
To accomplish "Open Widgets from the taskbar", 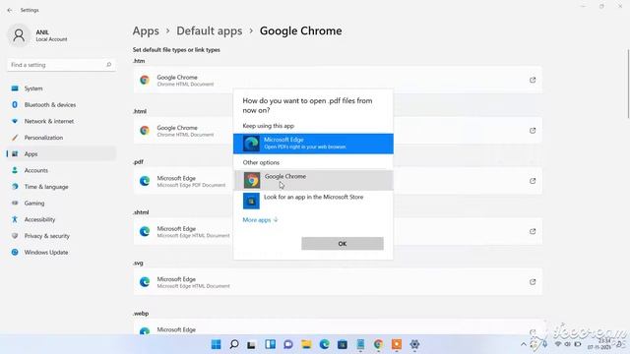I will click(x=270, y=344).
